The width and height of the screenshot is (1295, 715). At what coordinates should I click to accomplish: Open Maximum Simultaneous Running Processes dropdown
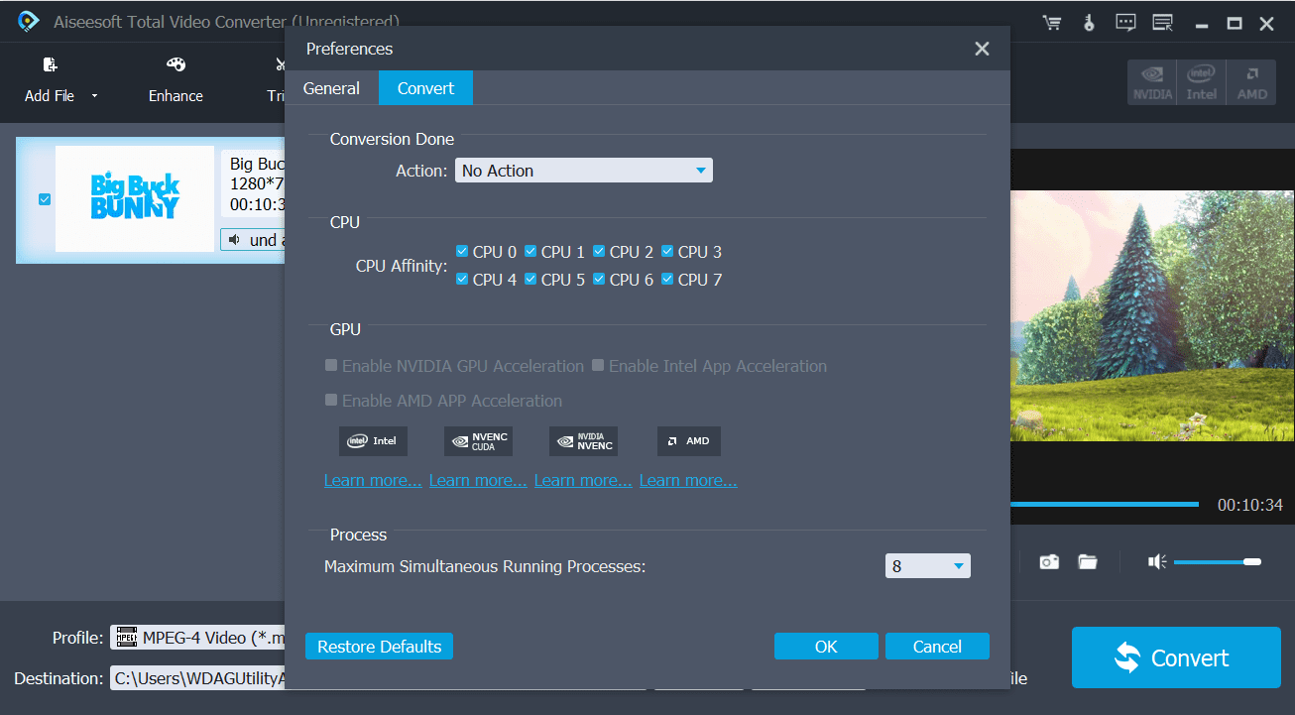(928, 566)
